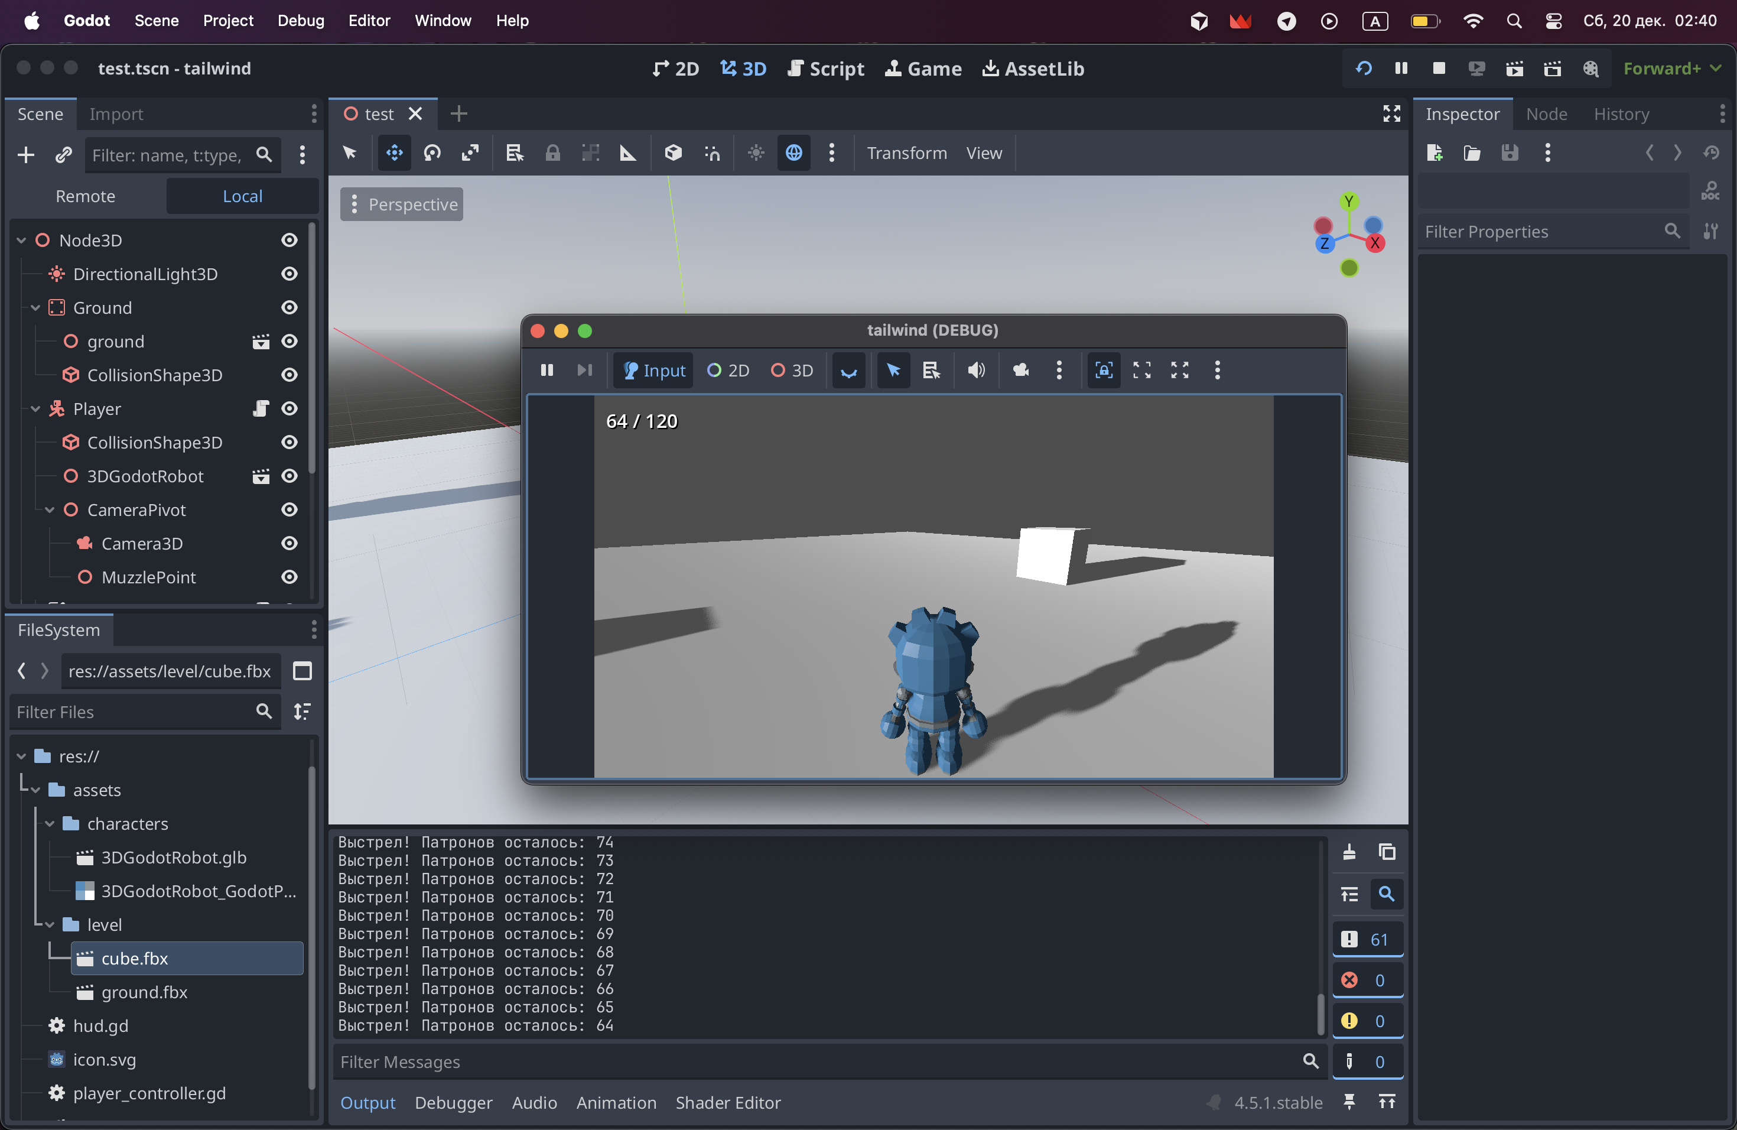Select the Scale mode tool

[470, 152]
